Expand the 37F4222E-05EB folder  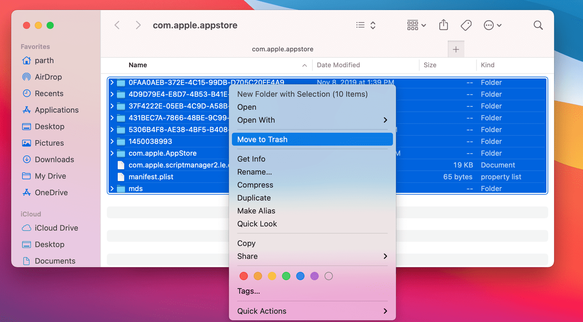(112, 106)
